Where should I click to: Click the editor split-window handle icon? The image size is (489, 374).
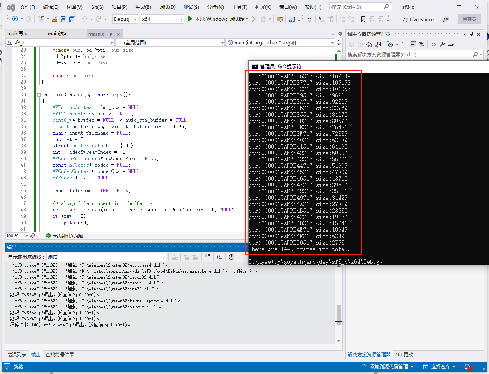339,42
